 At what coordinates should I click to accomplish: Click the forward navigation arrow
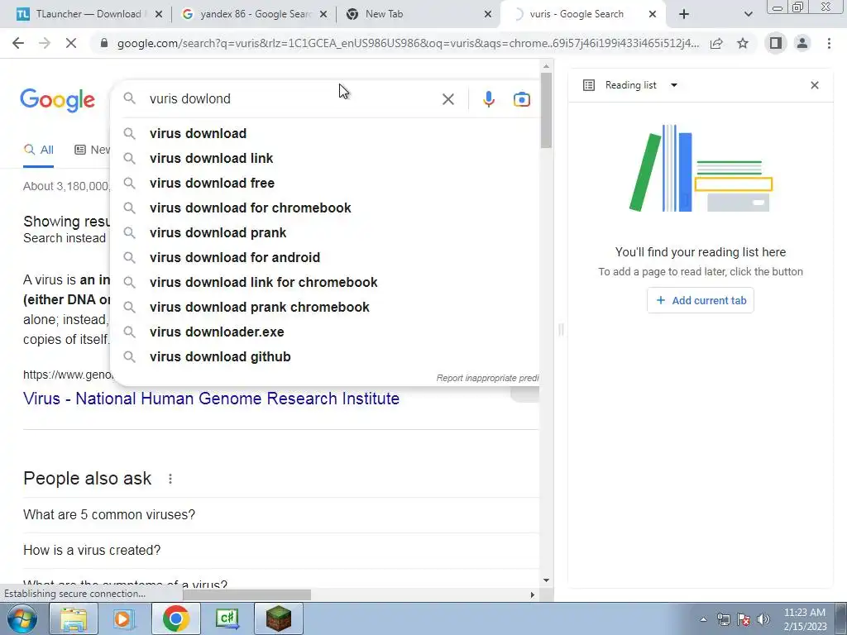pyautogui.click(x=45, y=43)
